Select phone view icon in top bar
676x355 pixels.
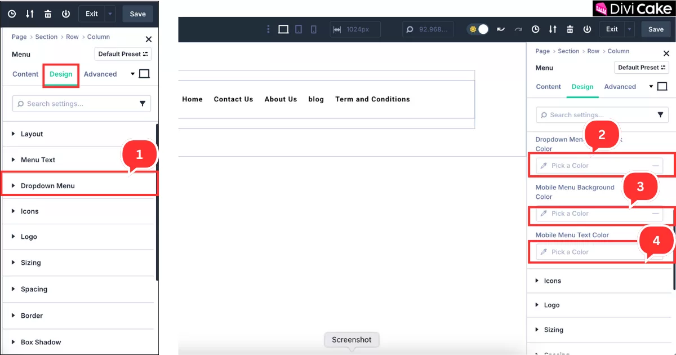tap(314, 29)
